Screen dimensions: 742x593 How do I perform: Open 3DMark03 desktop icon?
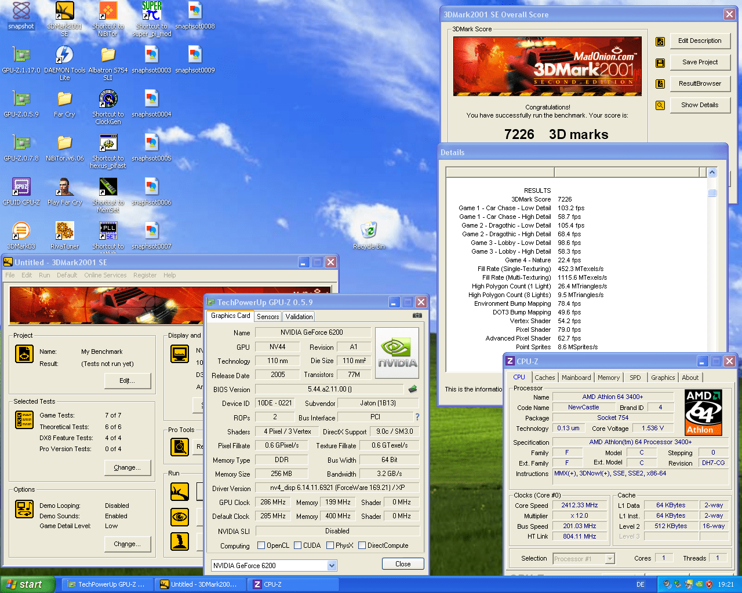[21, 236]
